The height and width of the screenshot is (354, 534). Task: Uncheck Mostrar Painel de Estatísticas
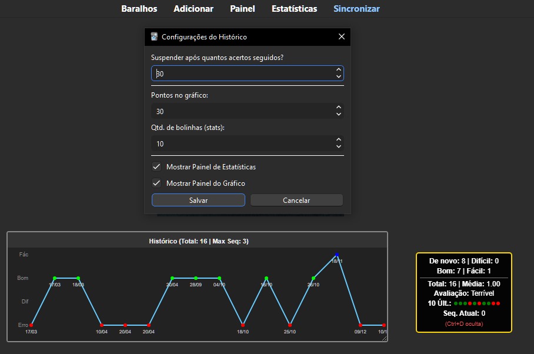(x=156, y=167)
